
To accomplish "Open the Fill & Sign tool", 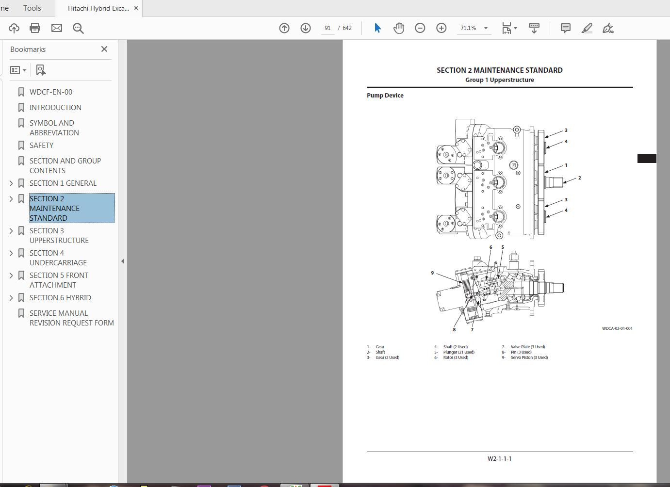I will pos(608,28).
